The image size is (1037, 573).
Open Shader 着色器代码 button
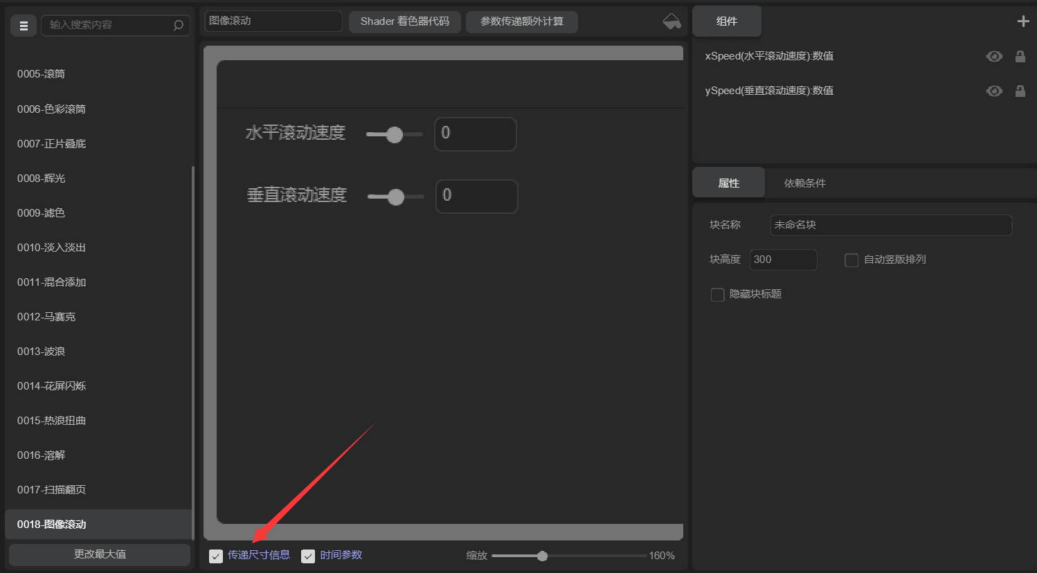[405, 21]
